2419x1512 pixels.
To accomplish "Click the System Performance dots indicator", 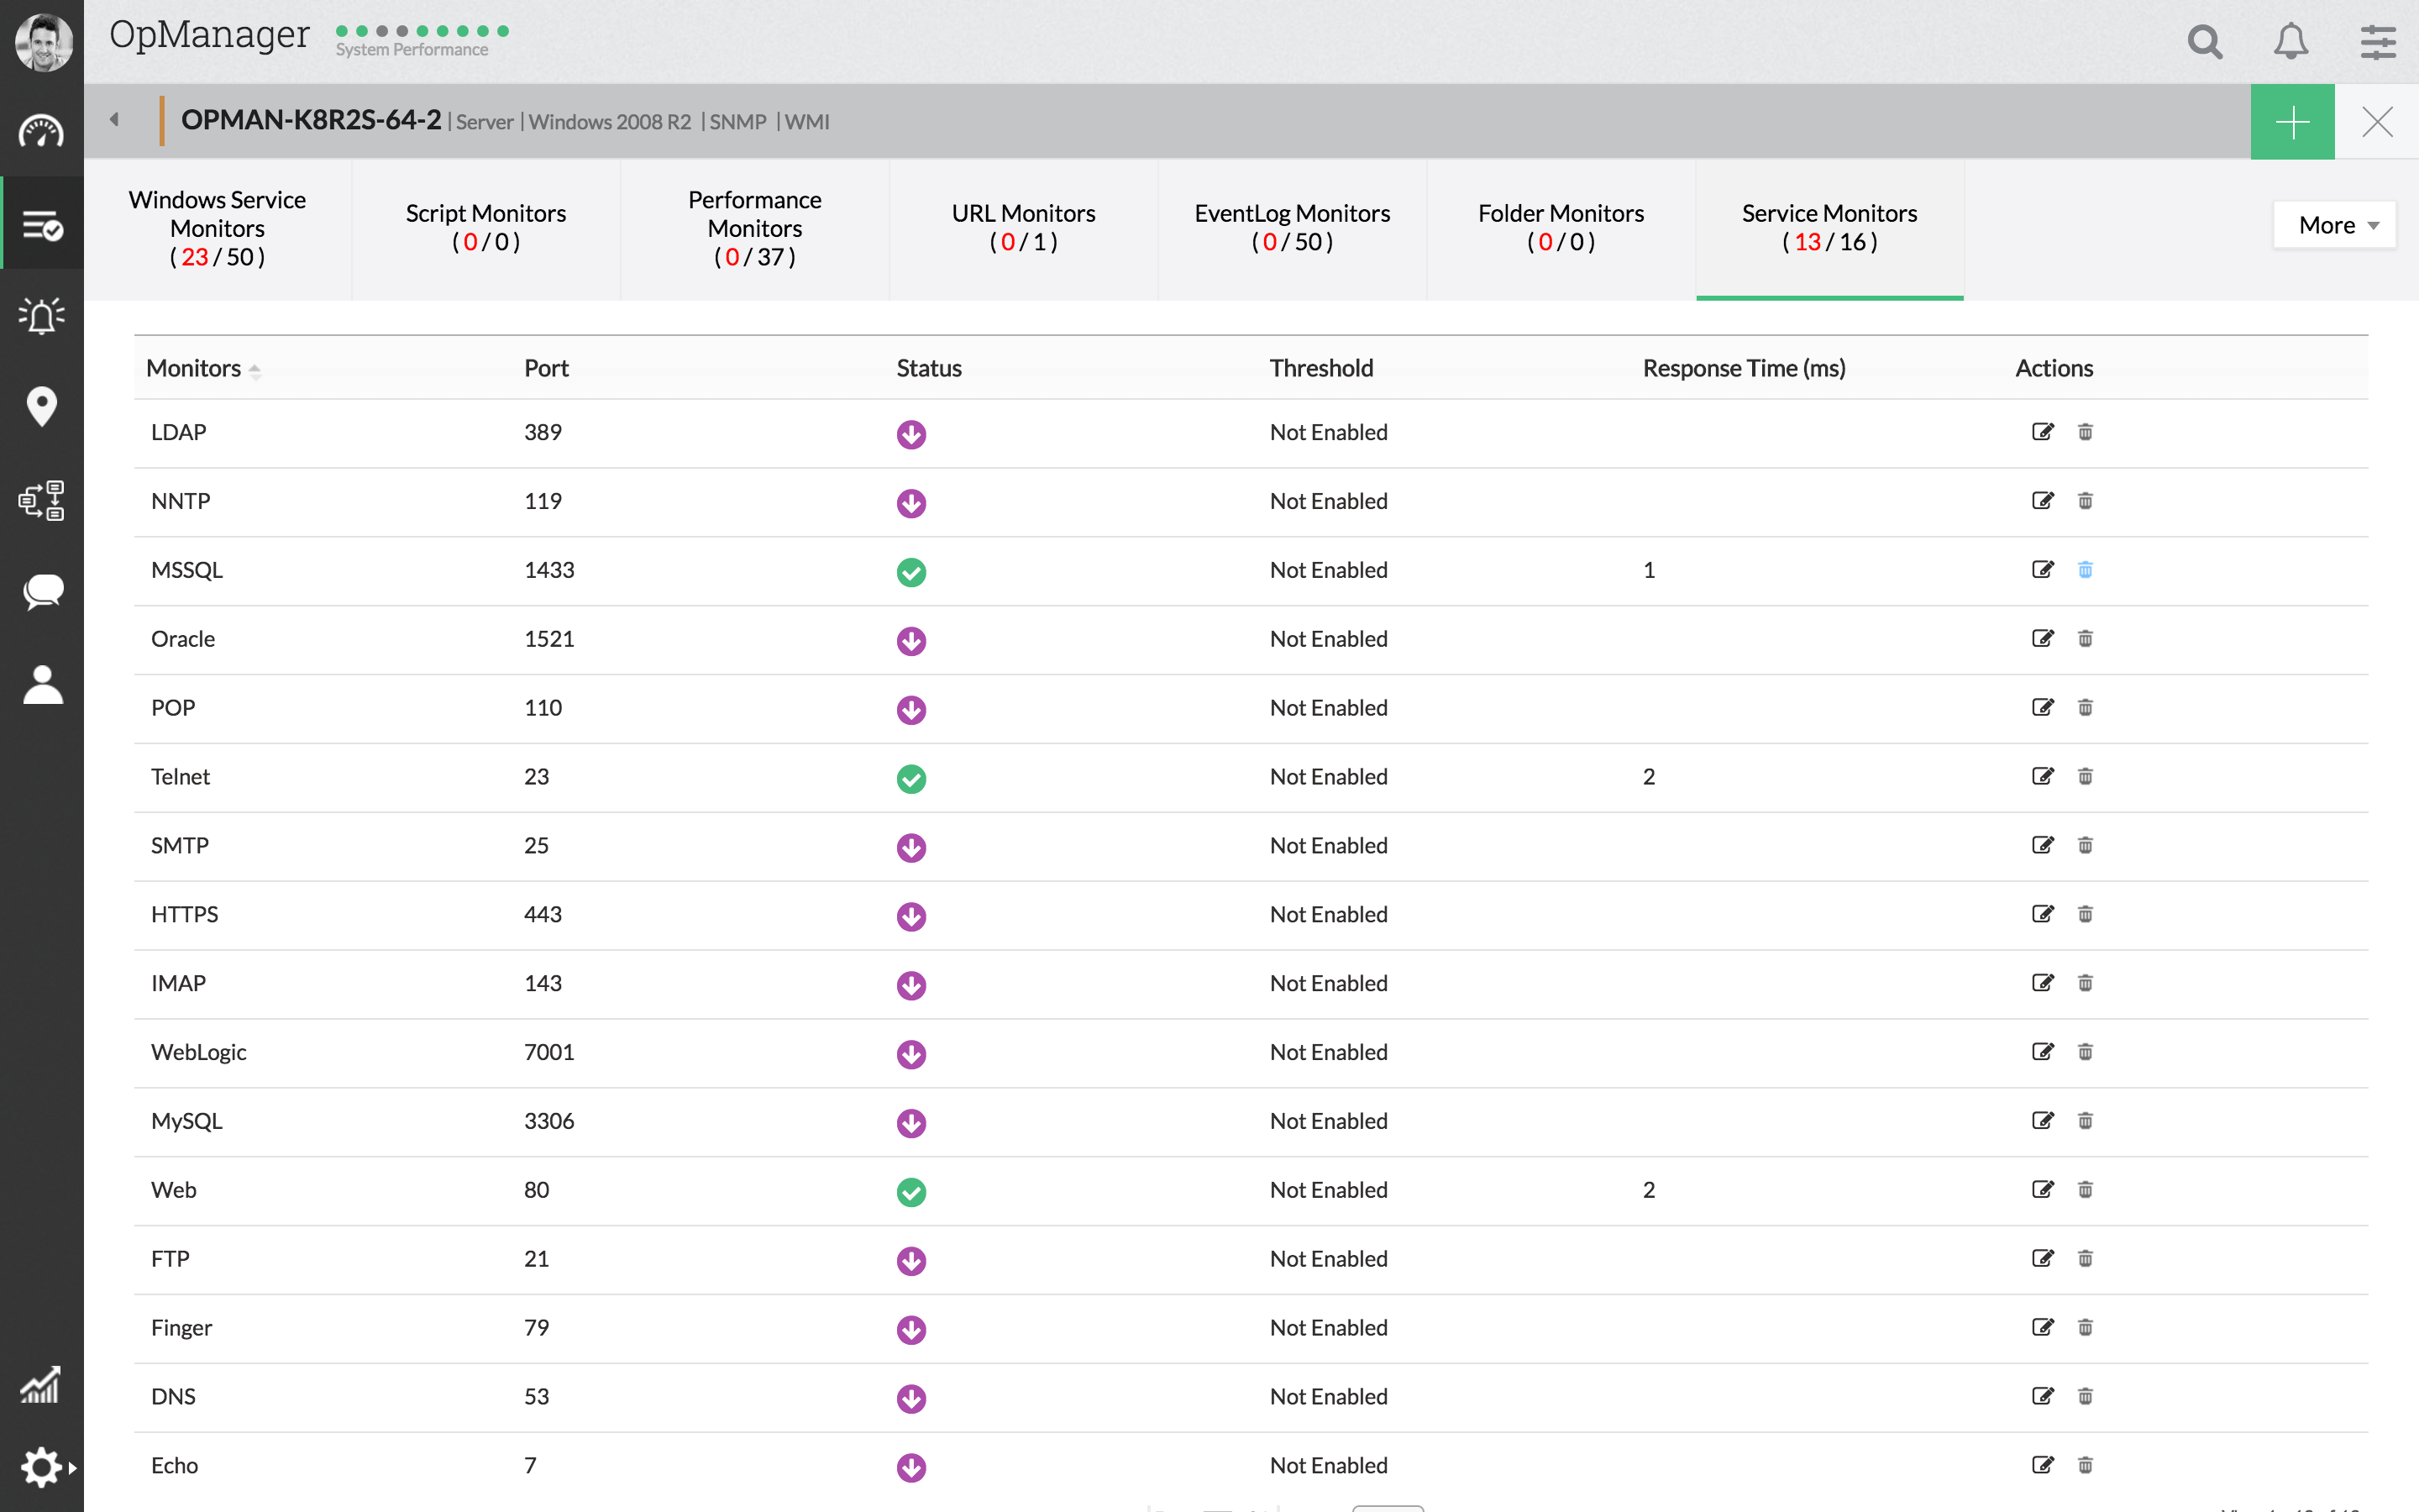I will (422, 31).
